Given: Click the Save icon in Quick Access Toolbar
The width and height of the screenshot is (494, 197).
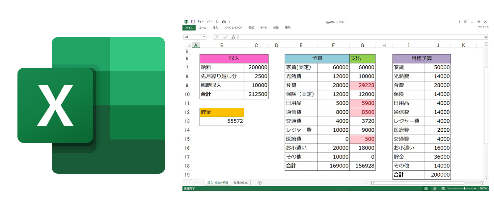Looking at the screenshot, I should (193, 22).
